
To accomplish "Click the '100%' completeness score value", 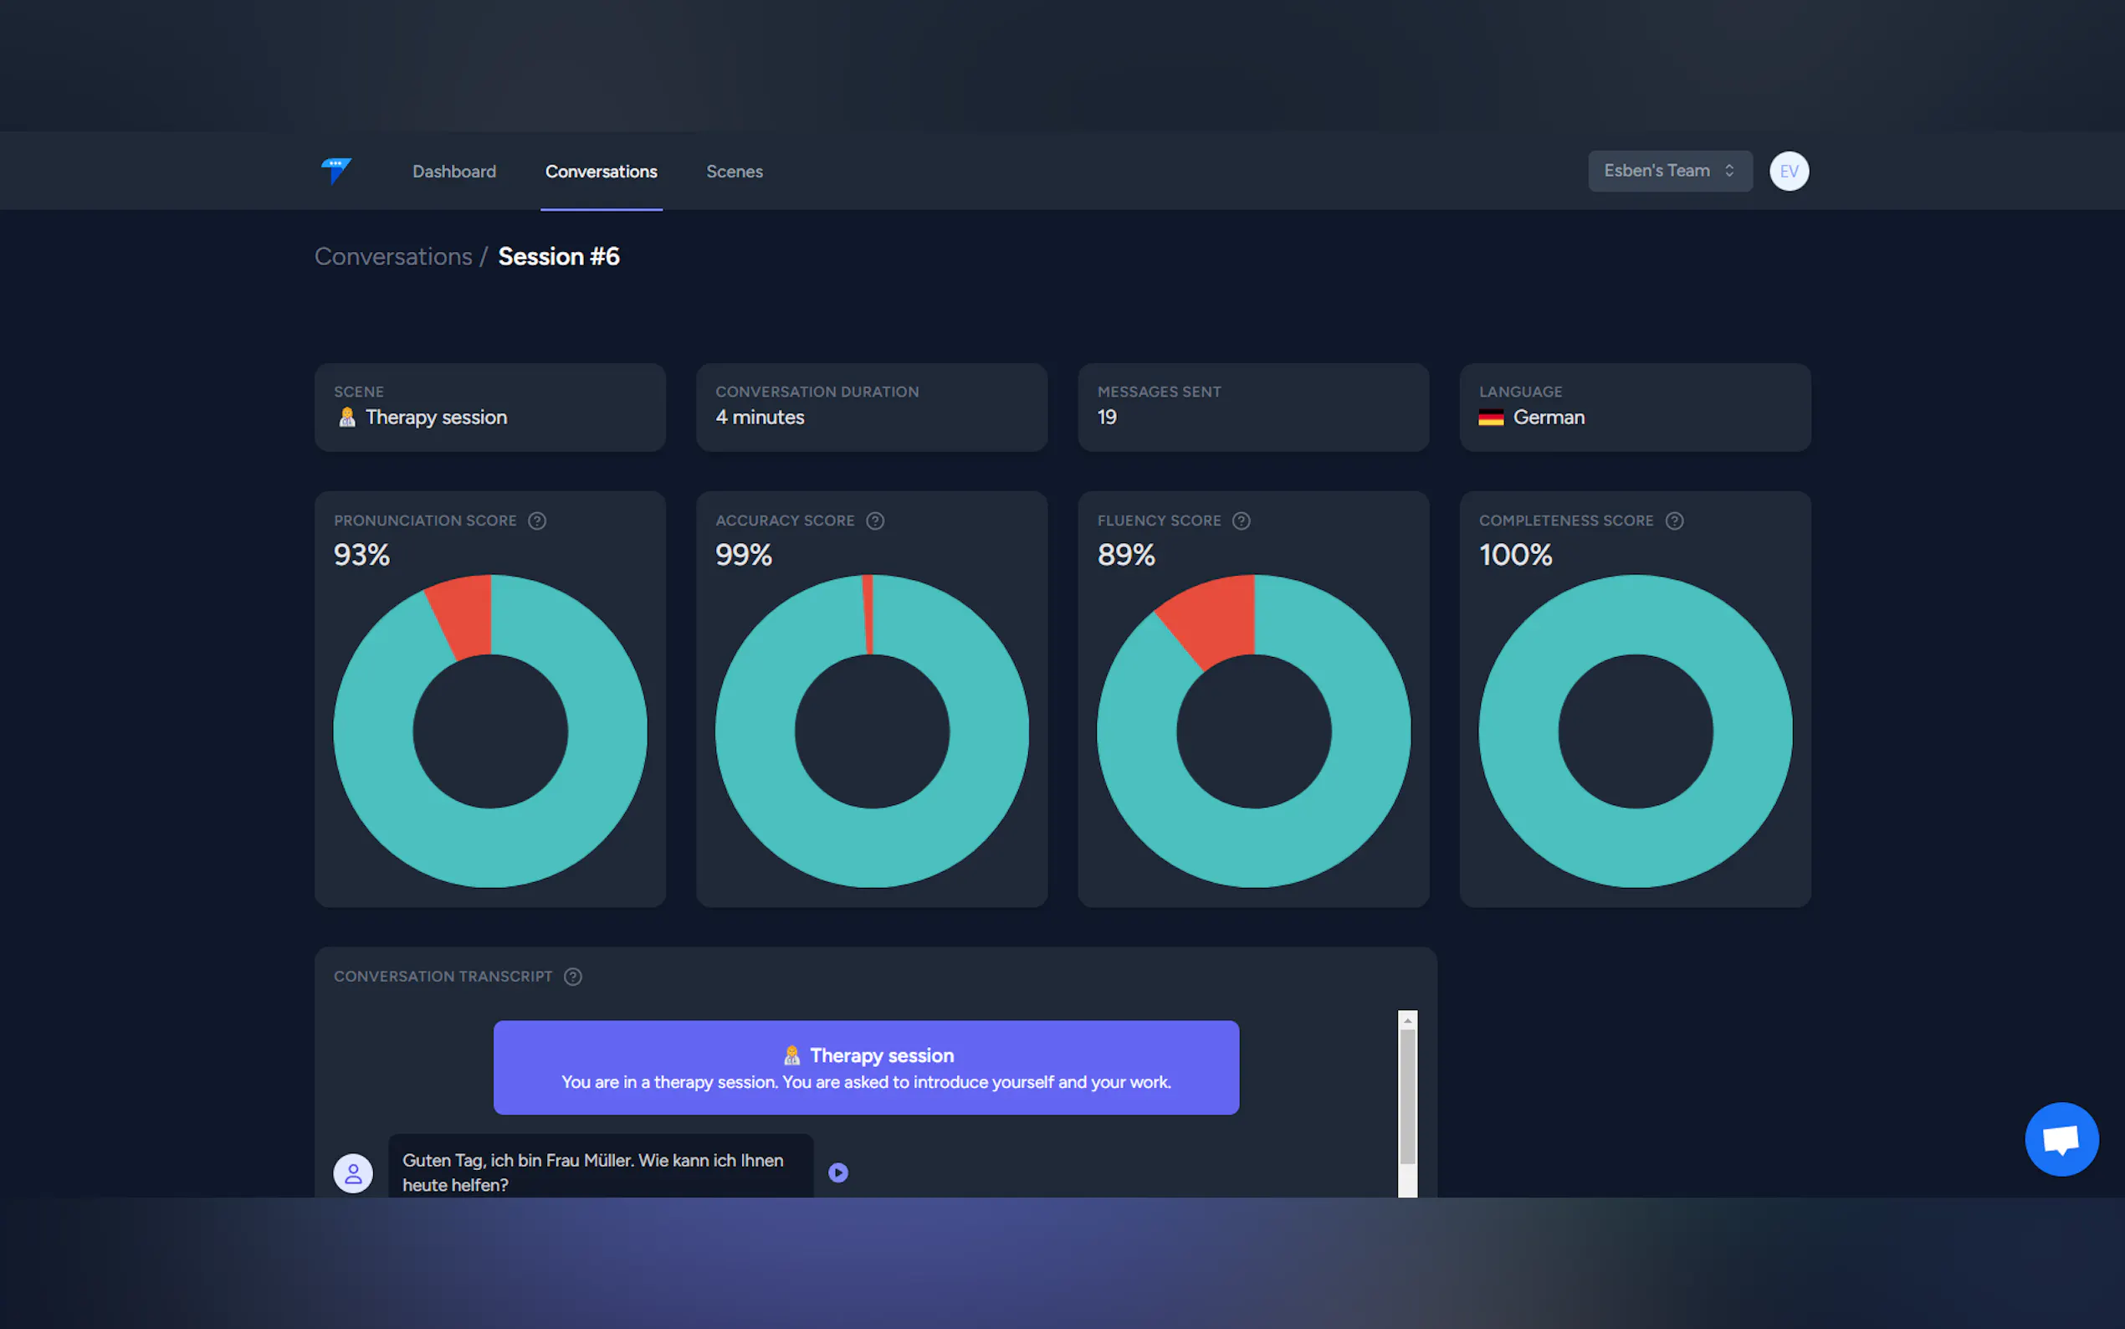I will click(x=1515, y=555).
